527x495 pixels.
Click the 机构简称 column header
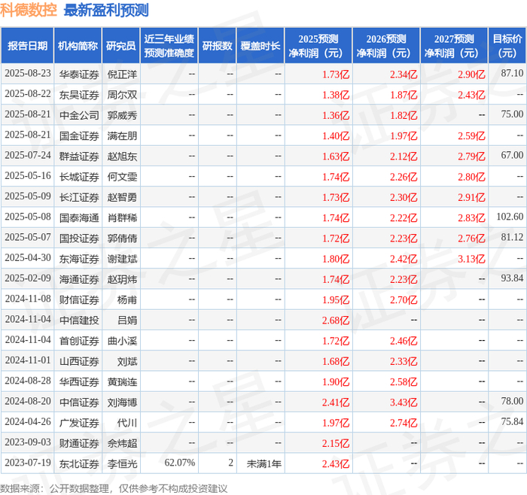[78, 46]
